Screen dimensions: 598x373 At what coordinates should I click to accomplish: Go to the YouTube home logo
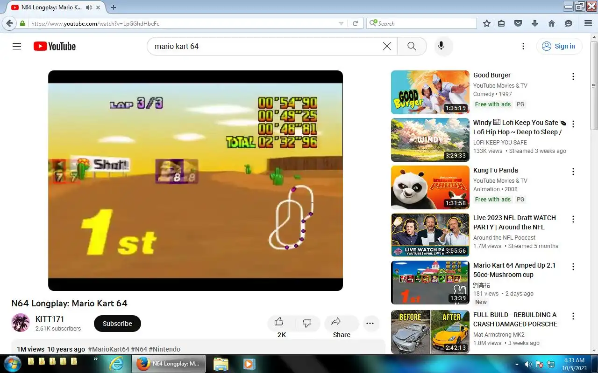[55, 46]
